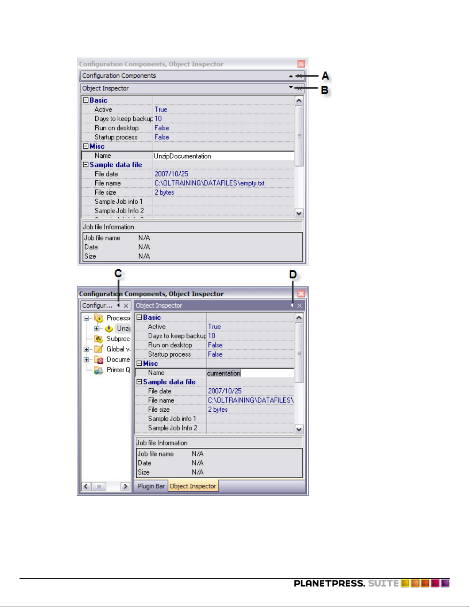Image resolution: width=469 pixels, height=607 pixels.
Task: Click the File date value in lower screenshot
Action: tap(225, 391)
